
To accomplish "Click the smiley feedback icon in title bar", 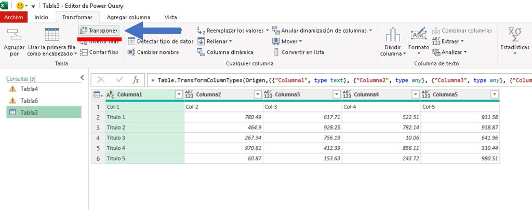I will point(20,6).
